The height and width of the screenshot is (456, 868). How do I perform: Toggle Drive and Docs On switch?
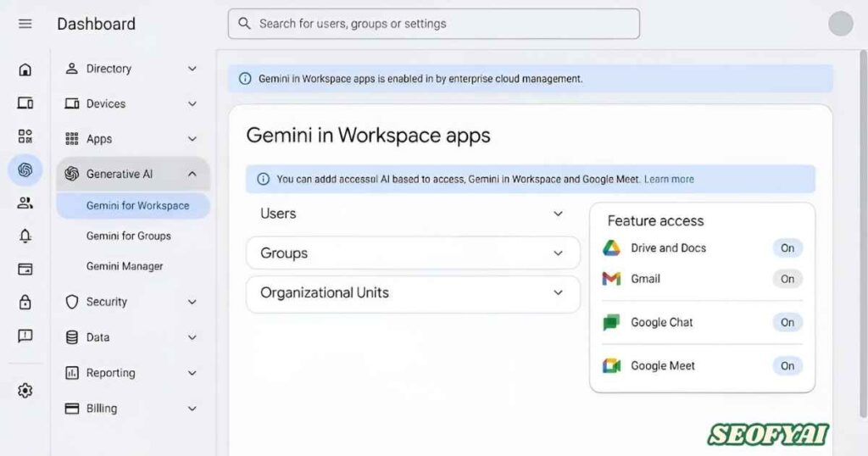(x=787, y=248)
